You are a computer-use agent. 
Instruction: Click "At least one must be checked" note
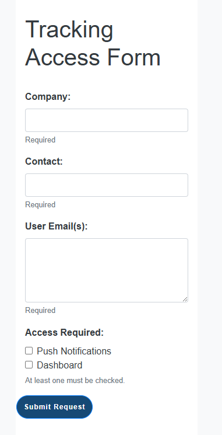point(75,380)
